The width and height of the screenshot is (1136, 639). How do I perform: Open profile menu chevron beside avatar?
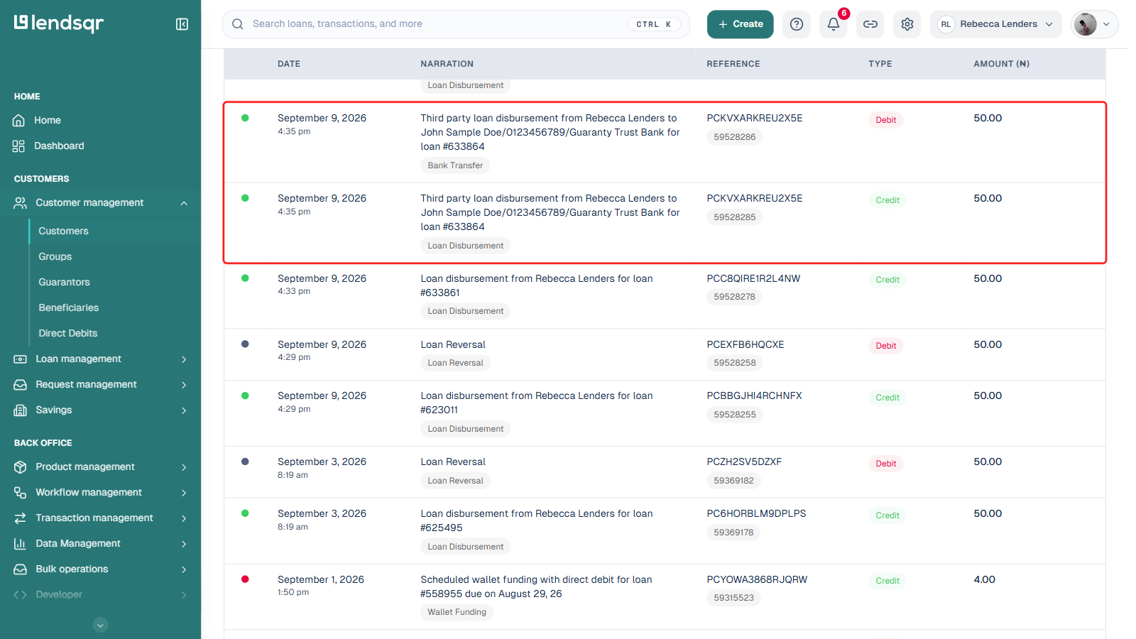pyautogui.click(x=1106, y=24)
